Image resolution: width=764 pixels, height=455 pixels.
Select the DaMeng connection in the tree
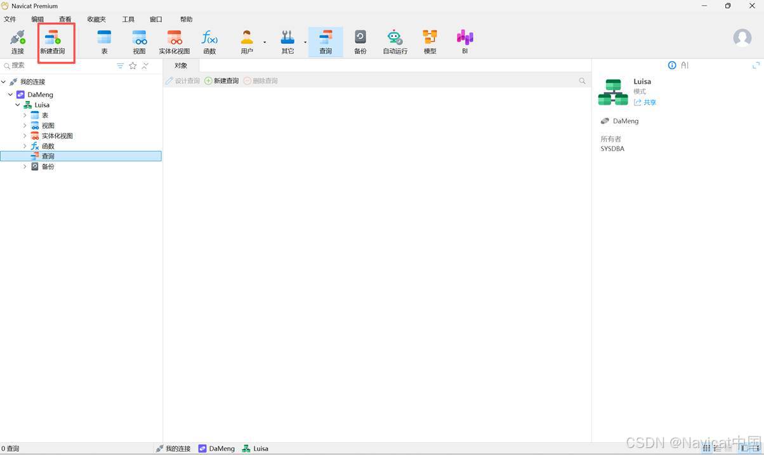pos(41,95)
